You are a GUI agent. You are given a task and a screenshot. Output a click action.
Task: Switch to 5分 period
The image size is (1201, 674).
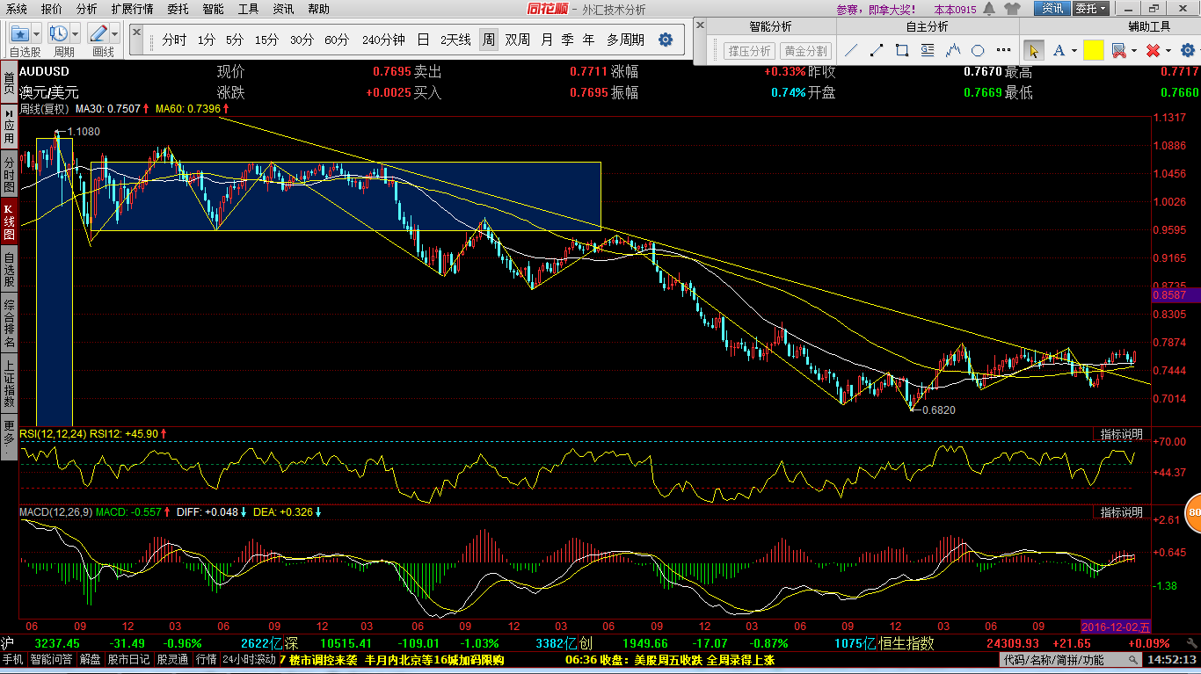(234, 40)
